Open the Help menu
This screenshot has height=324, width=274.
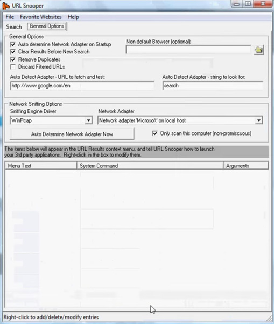tap(73, 17)
